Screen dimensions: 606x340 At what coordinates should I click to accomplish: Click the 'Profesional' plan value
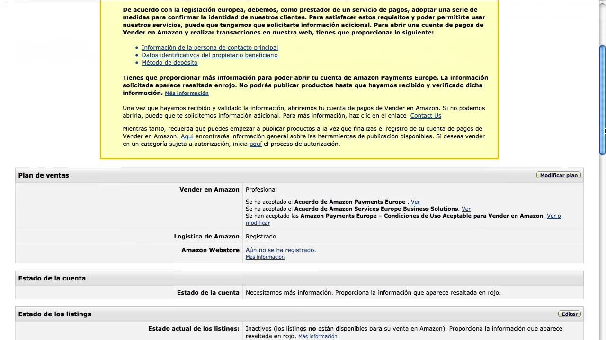(261, 190)
